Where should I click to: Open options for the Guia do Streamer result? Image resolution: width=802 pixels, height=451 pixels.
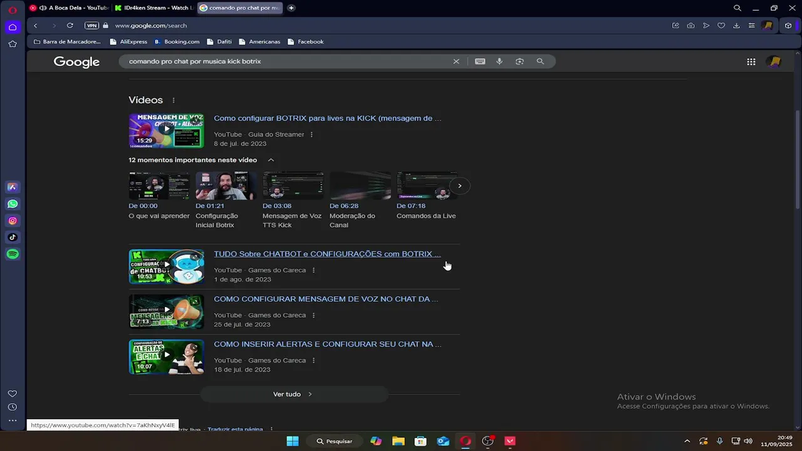[x=311, y=135]
